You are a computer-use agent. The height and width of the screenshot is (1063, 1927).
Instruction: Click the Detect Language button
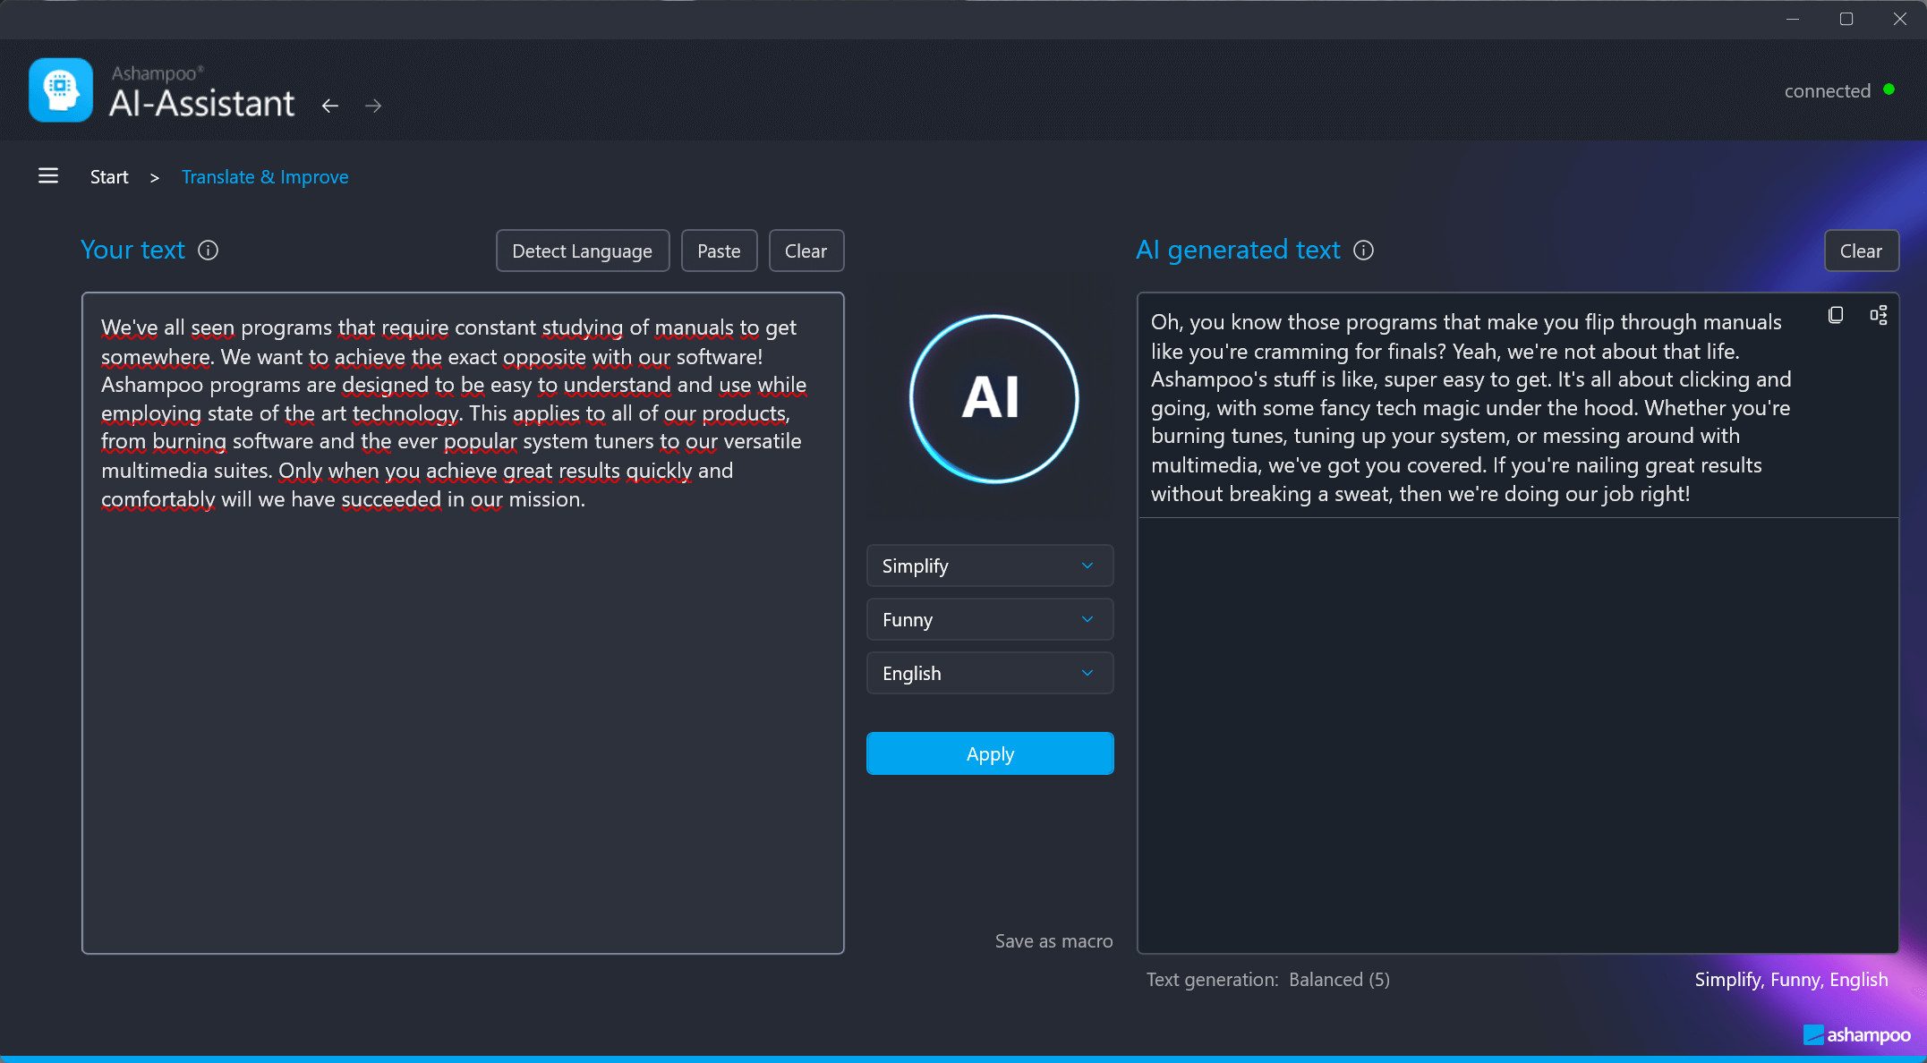(x=583, y=251)
